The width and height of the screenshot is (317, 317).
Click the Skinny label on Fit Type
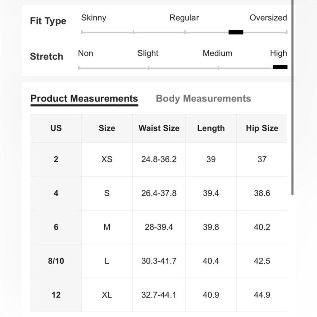click(94, 18)
